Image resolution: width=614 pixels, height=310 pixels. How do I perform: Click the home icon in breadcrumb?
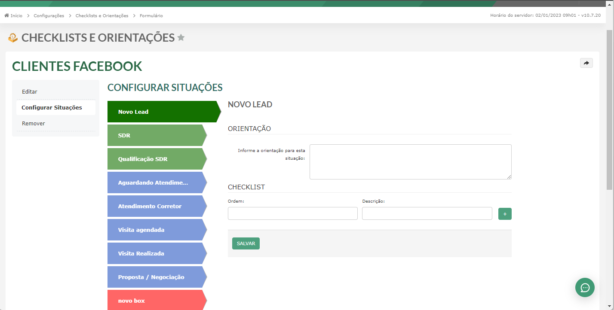(x=6, y=15)
